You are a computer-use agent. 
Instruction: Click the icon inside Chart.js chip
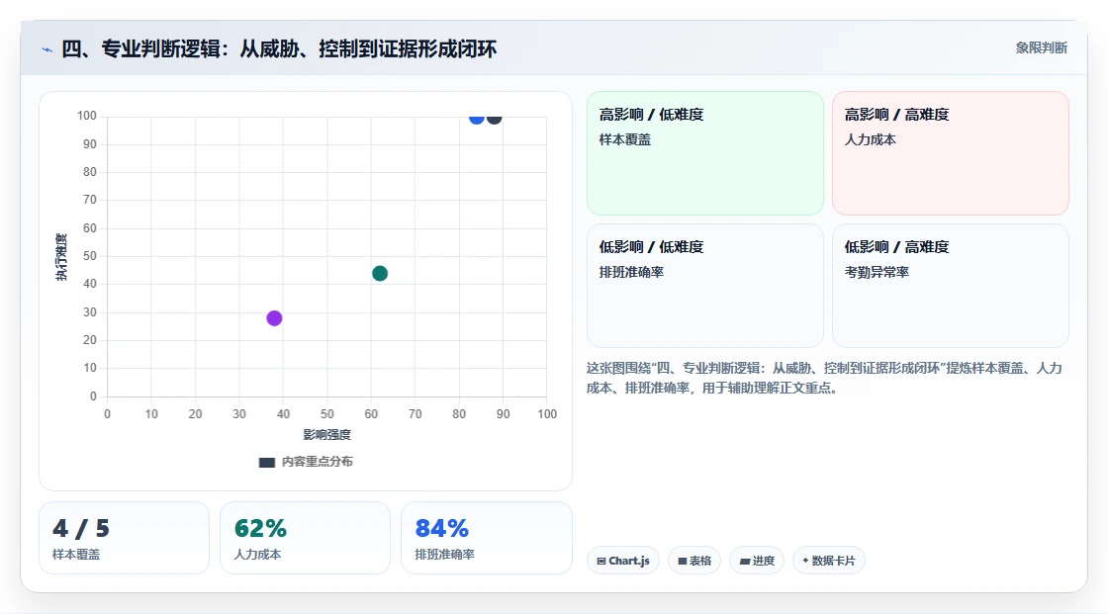(x=601, y=561)
